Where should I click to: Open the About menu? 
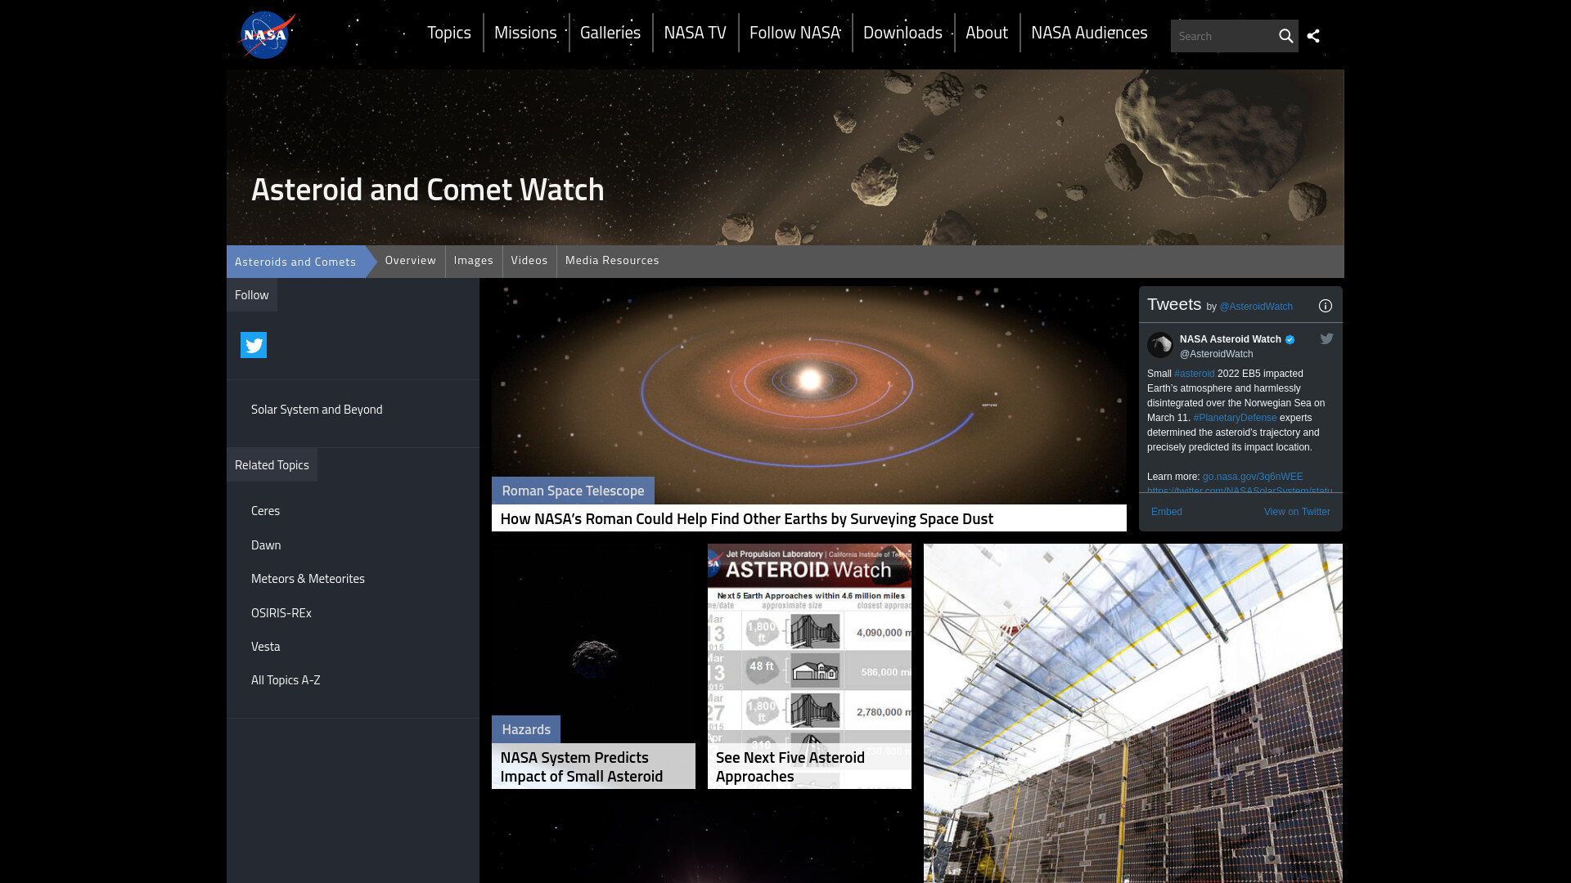[987, 33]
